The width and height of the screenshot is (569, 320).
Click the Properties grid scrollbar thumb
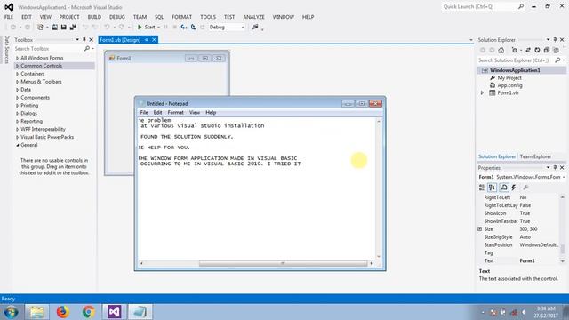563,249
